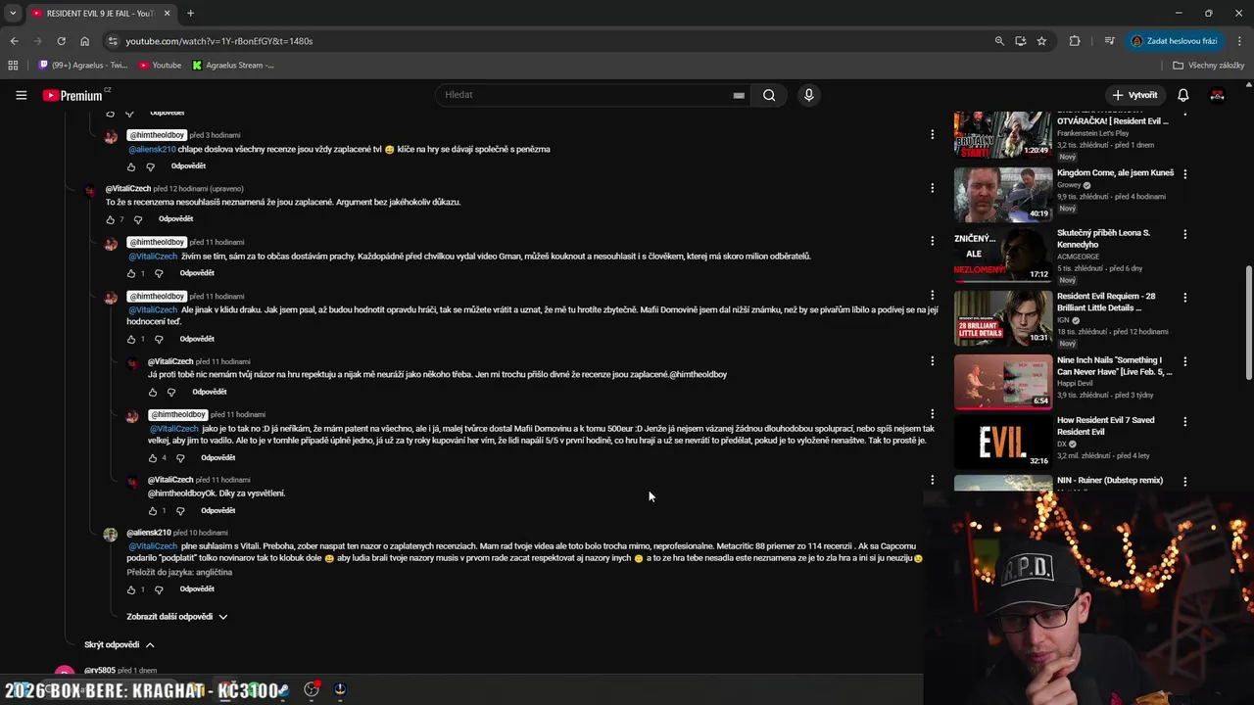Like VitaliCzech comment with 7 likes
Image resolution: width=1254 pixels, height=705 pixels.
tap(110, 219)
